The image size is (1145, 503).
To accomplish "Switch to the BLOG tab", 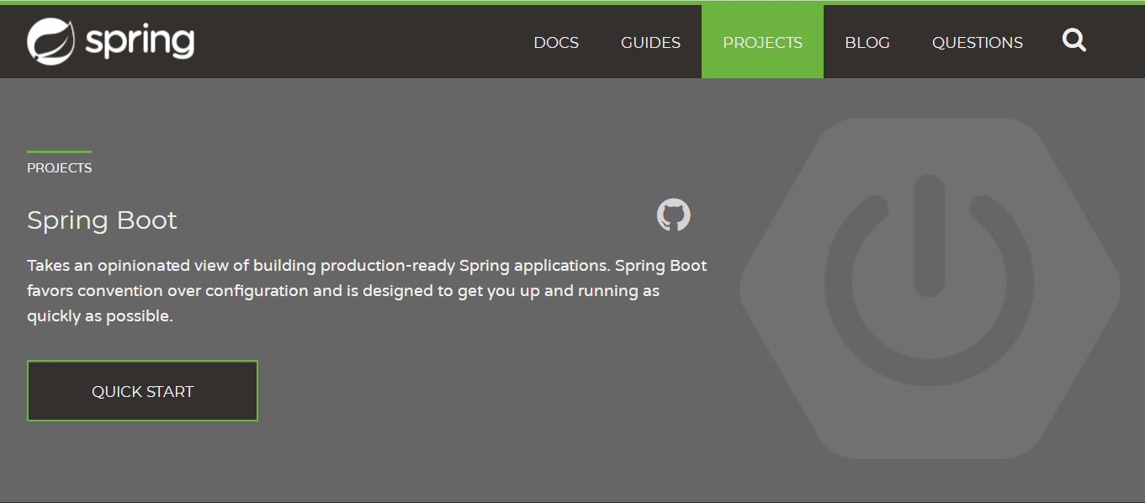I will pos(867,42).
